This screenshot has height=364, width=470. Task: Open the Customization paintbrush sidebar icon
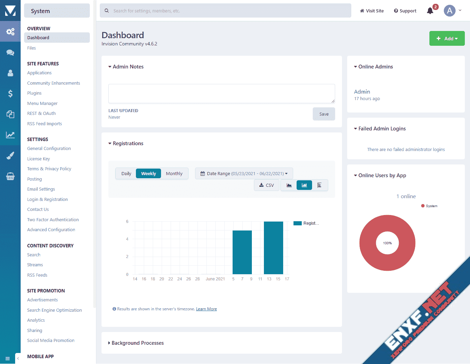(10, 156)
